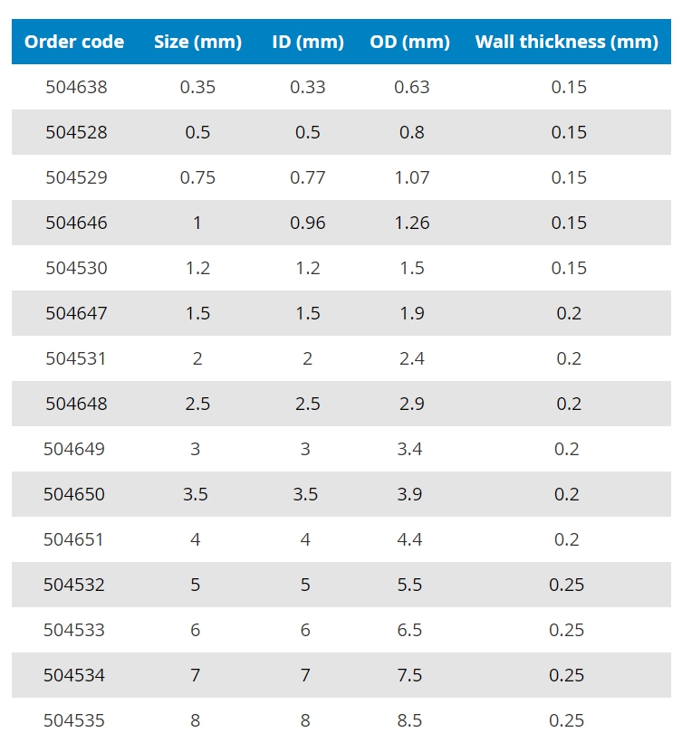This screenshot has width=682, height=752.
Task: Click order code 504638
Action: click(x=76, y=87)
